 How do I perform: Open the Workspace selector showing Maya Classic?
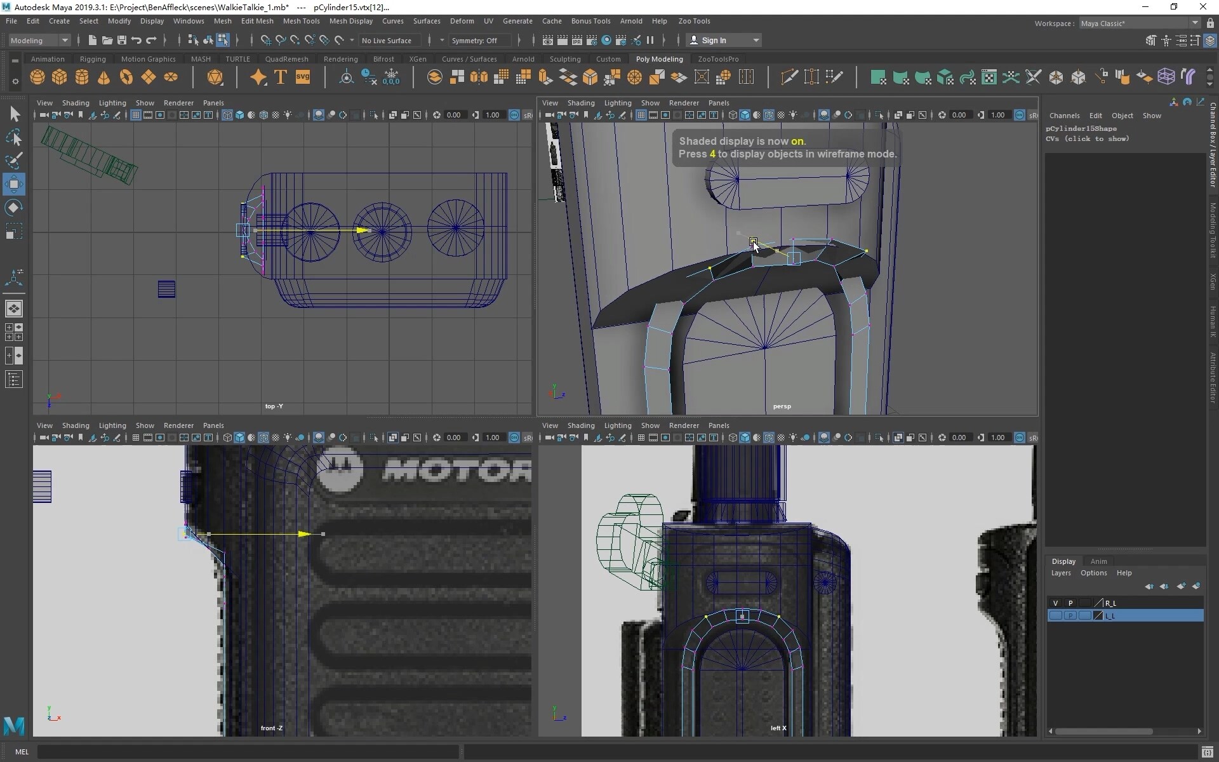point(1136,23)
